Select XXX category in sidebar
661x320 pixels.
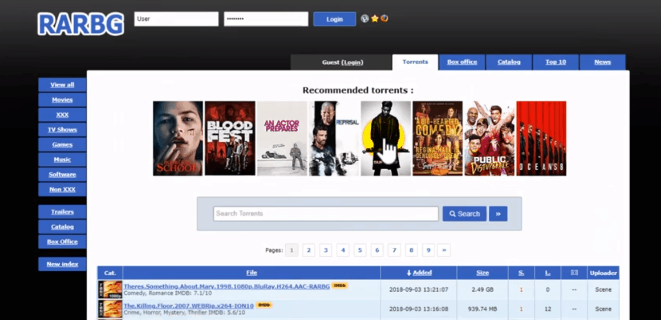(62, 114)
